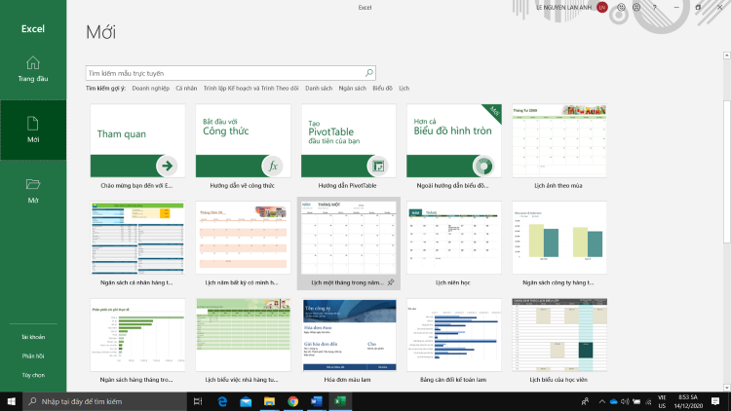Viewport: 731px width, 411px height.
Task: Click the vertical scrollbar thumb
Action: (727, 171)
